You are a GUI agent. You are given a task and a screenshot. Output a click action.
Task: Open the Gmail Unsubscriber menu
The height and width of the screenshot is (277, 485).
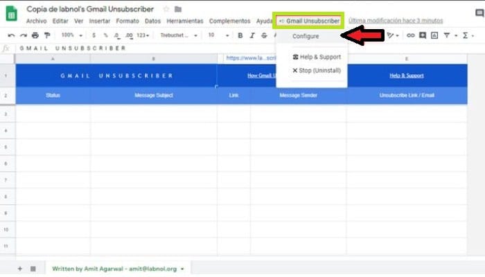click(309, 21)
